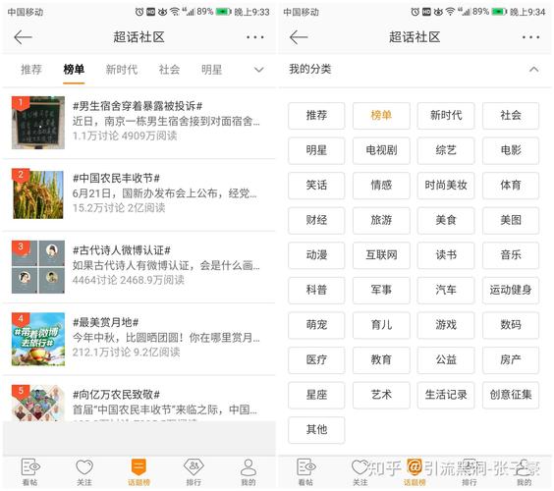Open the three-dot menu on the left screen
This screenshot has height=491, width=554.
click(x=255, y=37)
